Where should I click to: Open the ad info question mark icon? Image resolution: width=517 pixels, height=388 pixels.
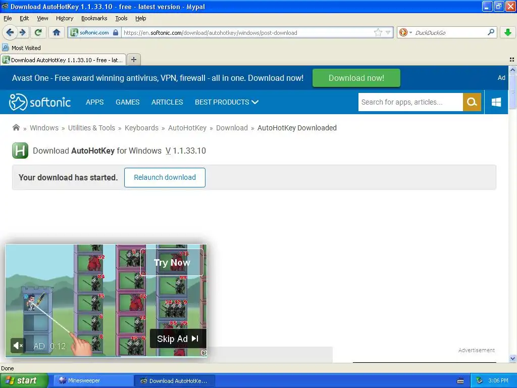[x=203, y=353]
